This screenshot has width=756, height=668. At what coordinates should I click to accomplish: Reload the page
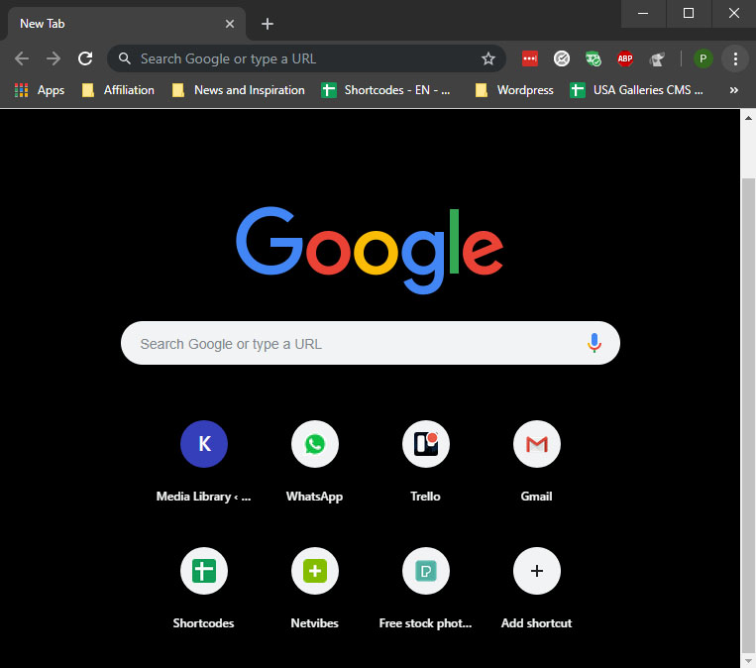click(86, 58)
